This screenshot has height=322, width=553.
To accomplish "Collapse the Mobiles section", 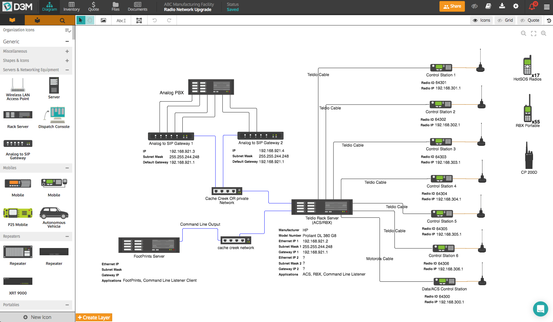I will click(x=67, y=168).
